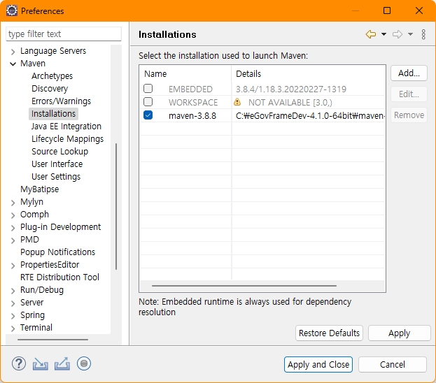Maximize the Preferences window
This screenshot has height=383, width=436.
387,10
